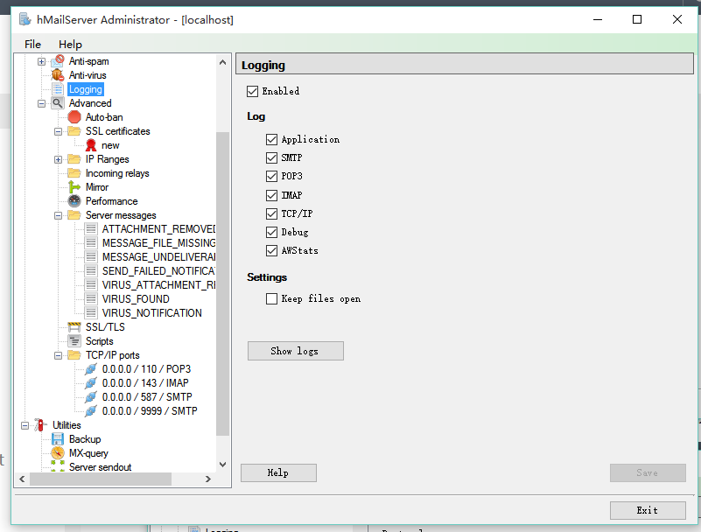Image resolution: width=701 pixels, height=532 pixels.
Task: Select VIRUS_ATTACHMENT_R tree item
Action: [158, 284]
